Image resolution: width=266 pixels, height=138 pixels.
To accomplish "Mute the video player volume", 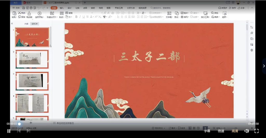I will click(247, 131).
